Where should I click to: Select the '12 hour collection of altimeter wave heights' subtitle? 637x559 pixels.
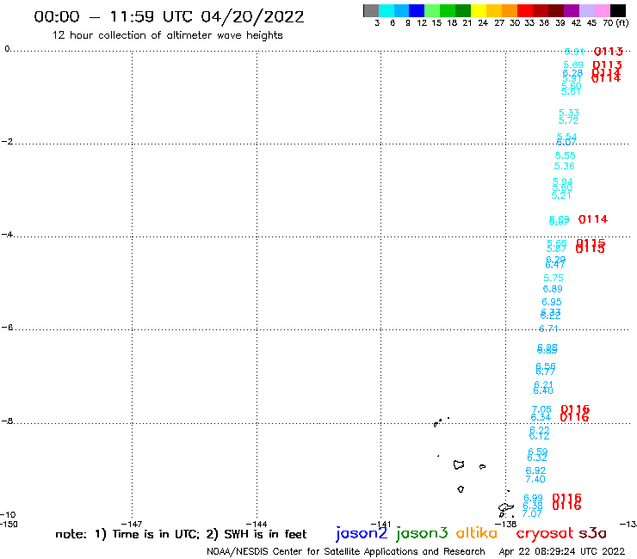click(167, 35)
